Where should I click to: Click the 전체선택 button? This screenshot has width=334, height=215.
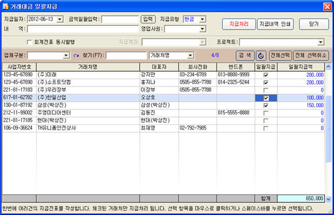280,56
